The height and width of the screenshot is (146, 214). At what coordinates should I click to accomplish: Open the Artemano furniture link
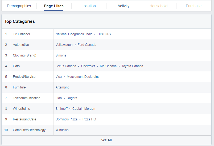click(62, 87)
